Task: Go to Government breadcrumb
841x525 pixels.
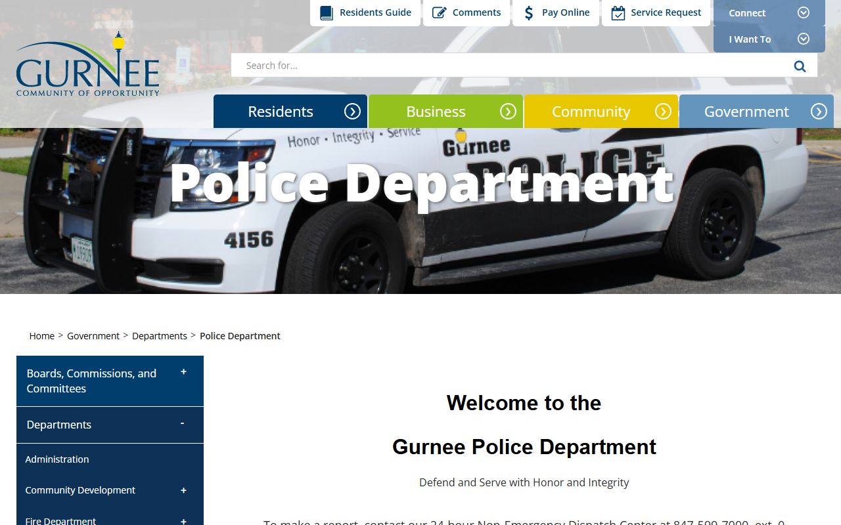Action: [93, 336]
